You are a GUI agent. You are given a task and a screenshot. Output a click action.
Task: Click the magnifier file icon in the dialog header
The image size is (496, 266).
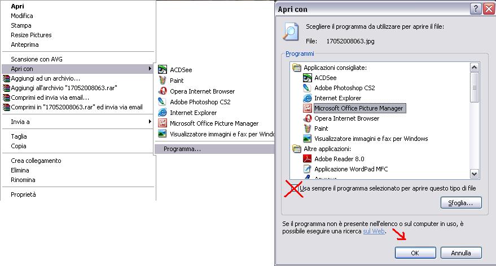click(x=291, y=32)
